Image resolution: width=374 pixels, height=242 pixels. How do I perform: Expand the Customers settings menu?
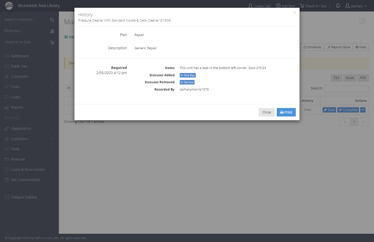[29, 139]
